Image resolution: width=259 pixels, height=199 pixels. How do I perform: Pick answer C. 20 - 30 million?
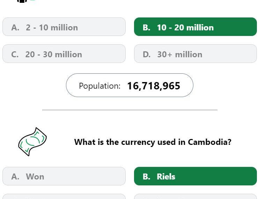pos(64,53)
